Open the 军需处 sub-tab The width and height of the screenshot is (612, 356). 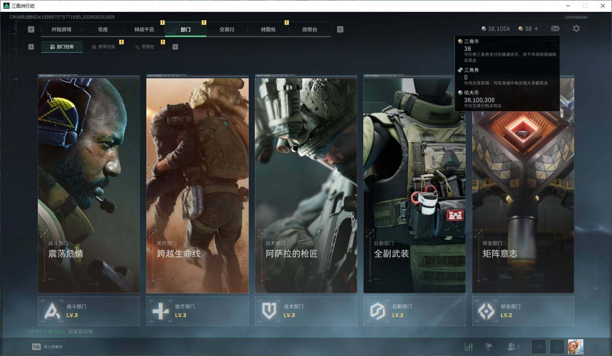[x=145, y=47]
